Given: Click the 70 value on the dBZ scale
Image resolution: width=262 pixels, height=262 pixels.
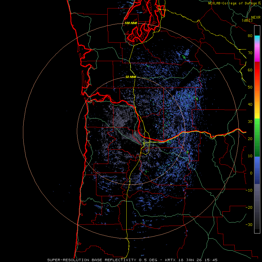Looking at the screenshot, I should pyautogui.click(x=250, y=53).
